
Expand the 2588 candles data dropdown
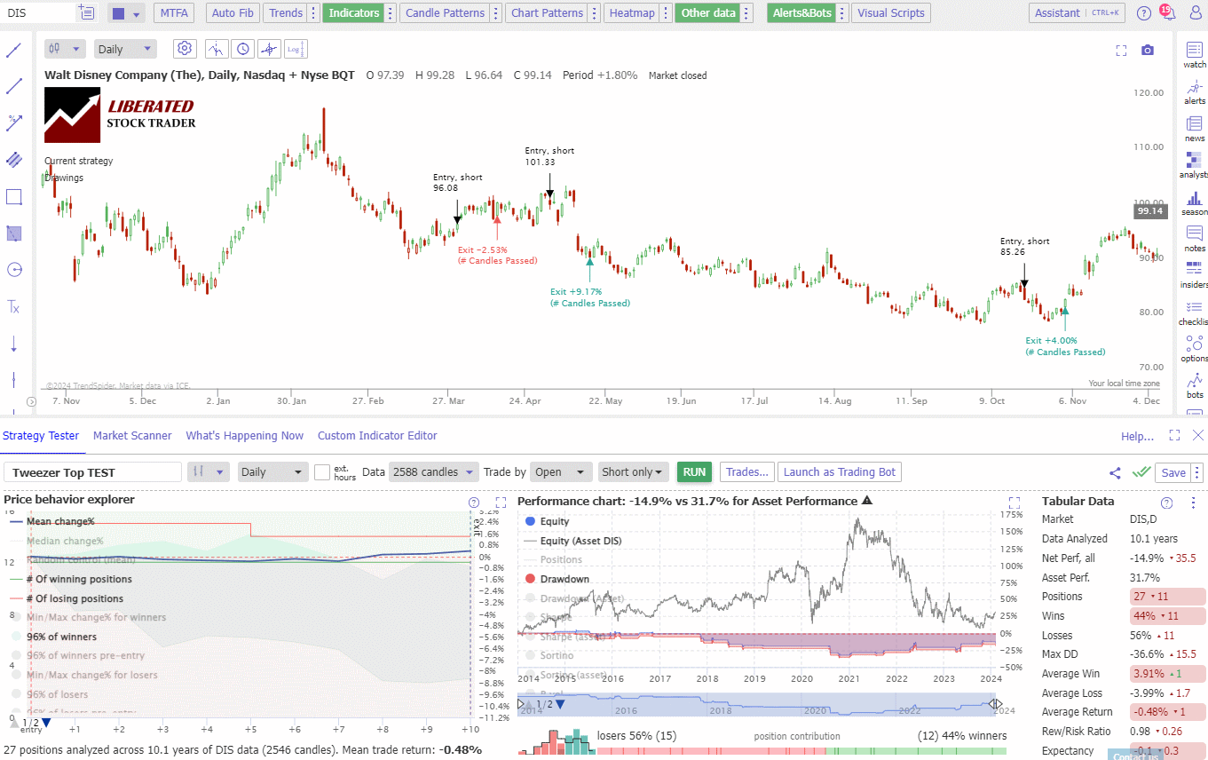(x=433, y=471)
